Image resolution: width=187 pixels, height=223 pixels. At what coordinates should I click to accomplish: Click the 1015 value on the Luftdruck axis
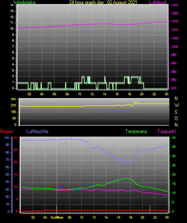click(175, 21)
